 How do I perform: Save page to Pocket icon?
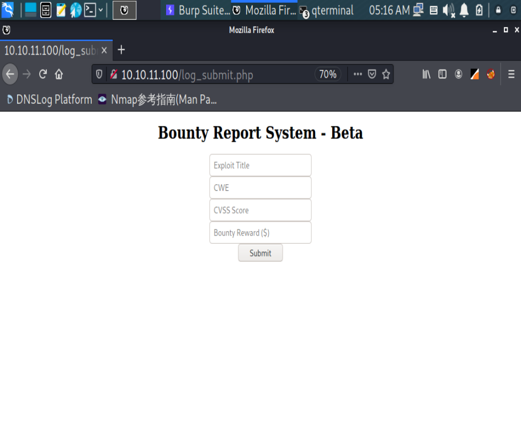coord(372,74)
